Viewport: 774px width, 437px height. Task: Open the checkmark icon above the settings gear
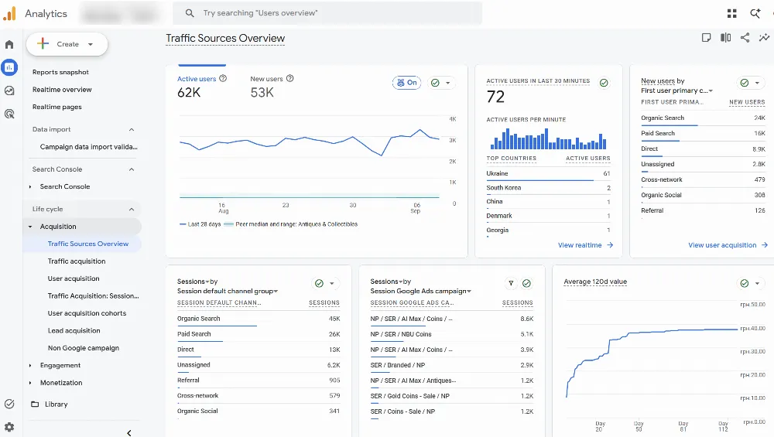[9, 404]
